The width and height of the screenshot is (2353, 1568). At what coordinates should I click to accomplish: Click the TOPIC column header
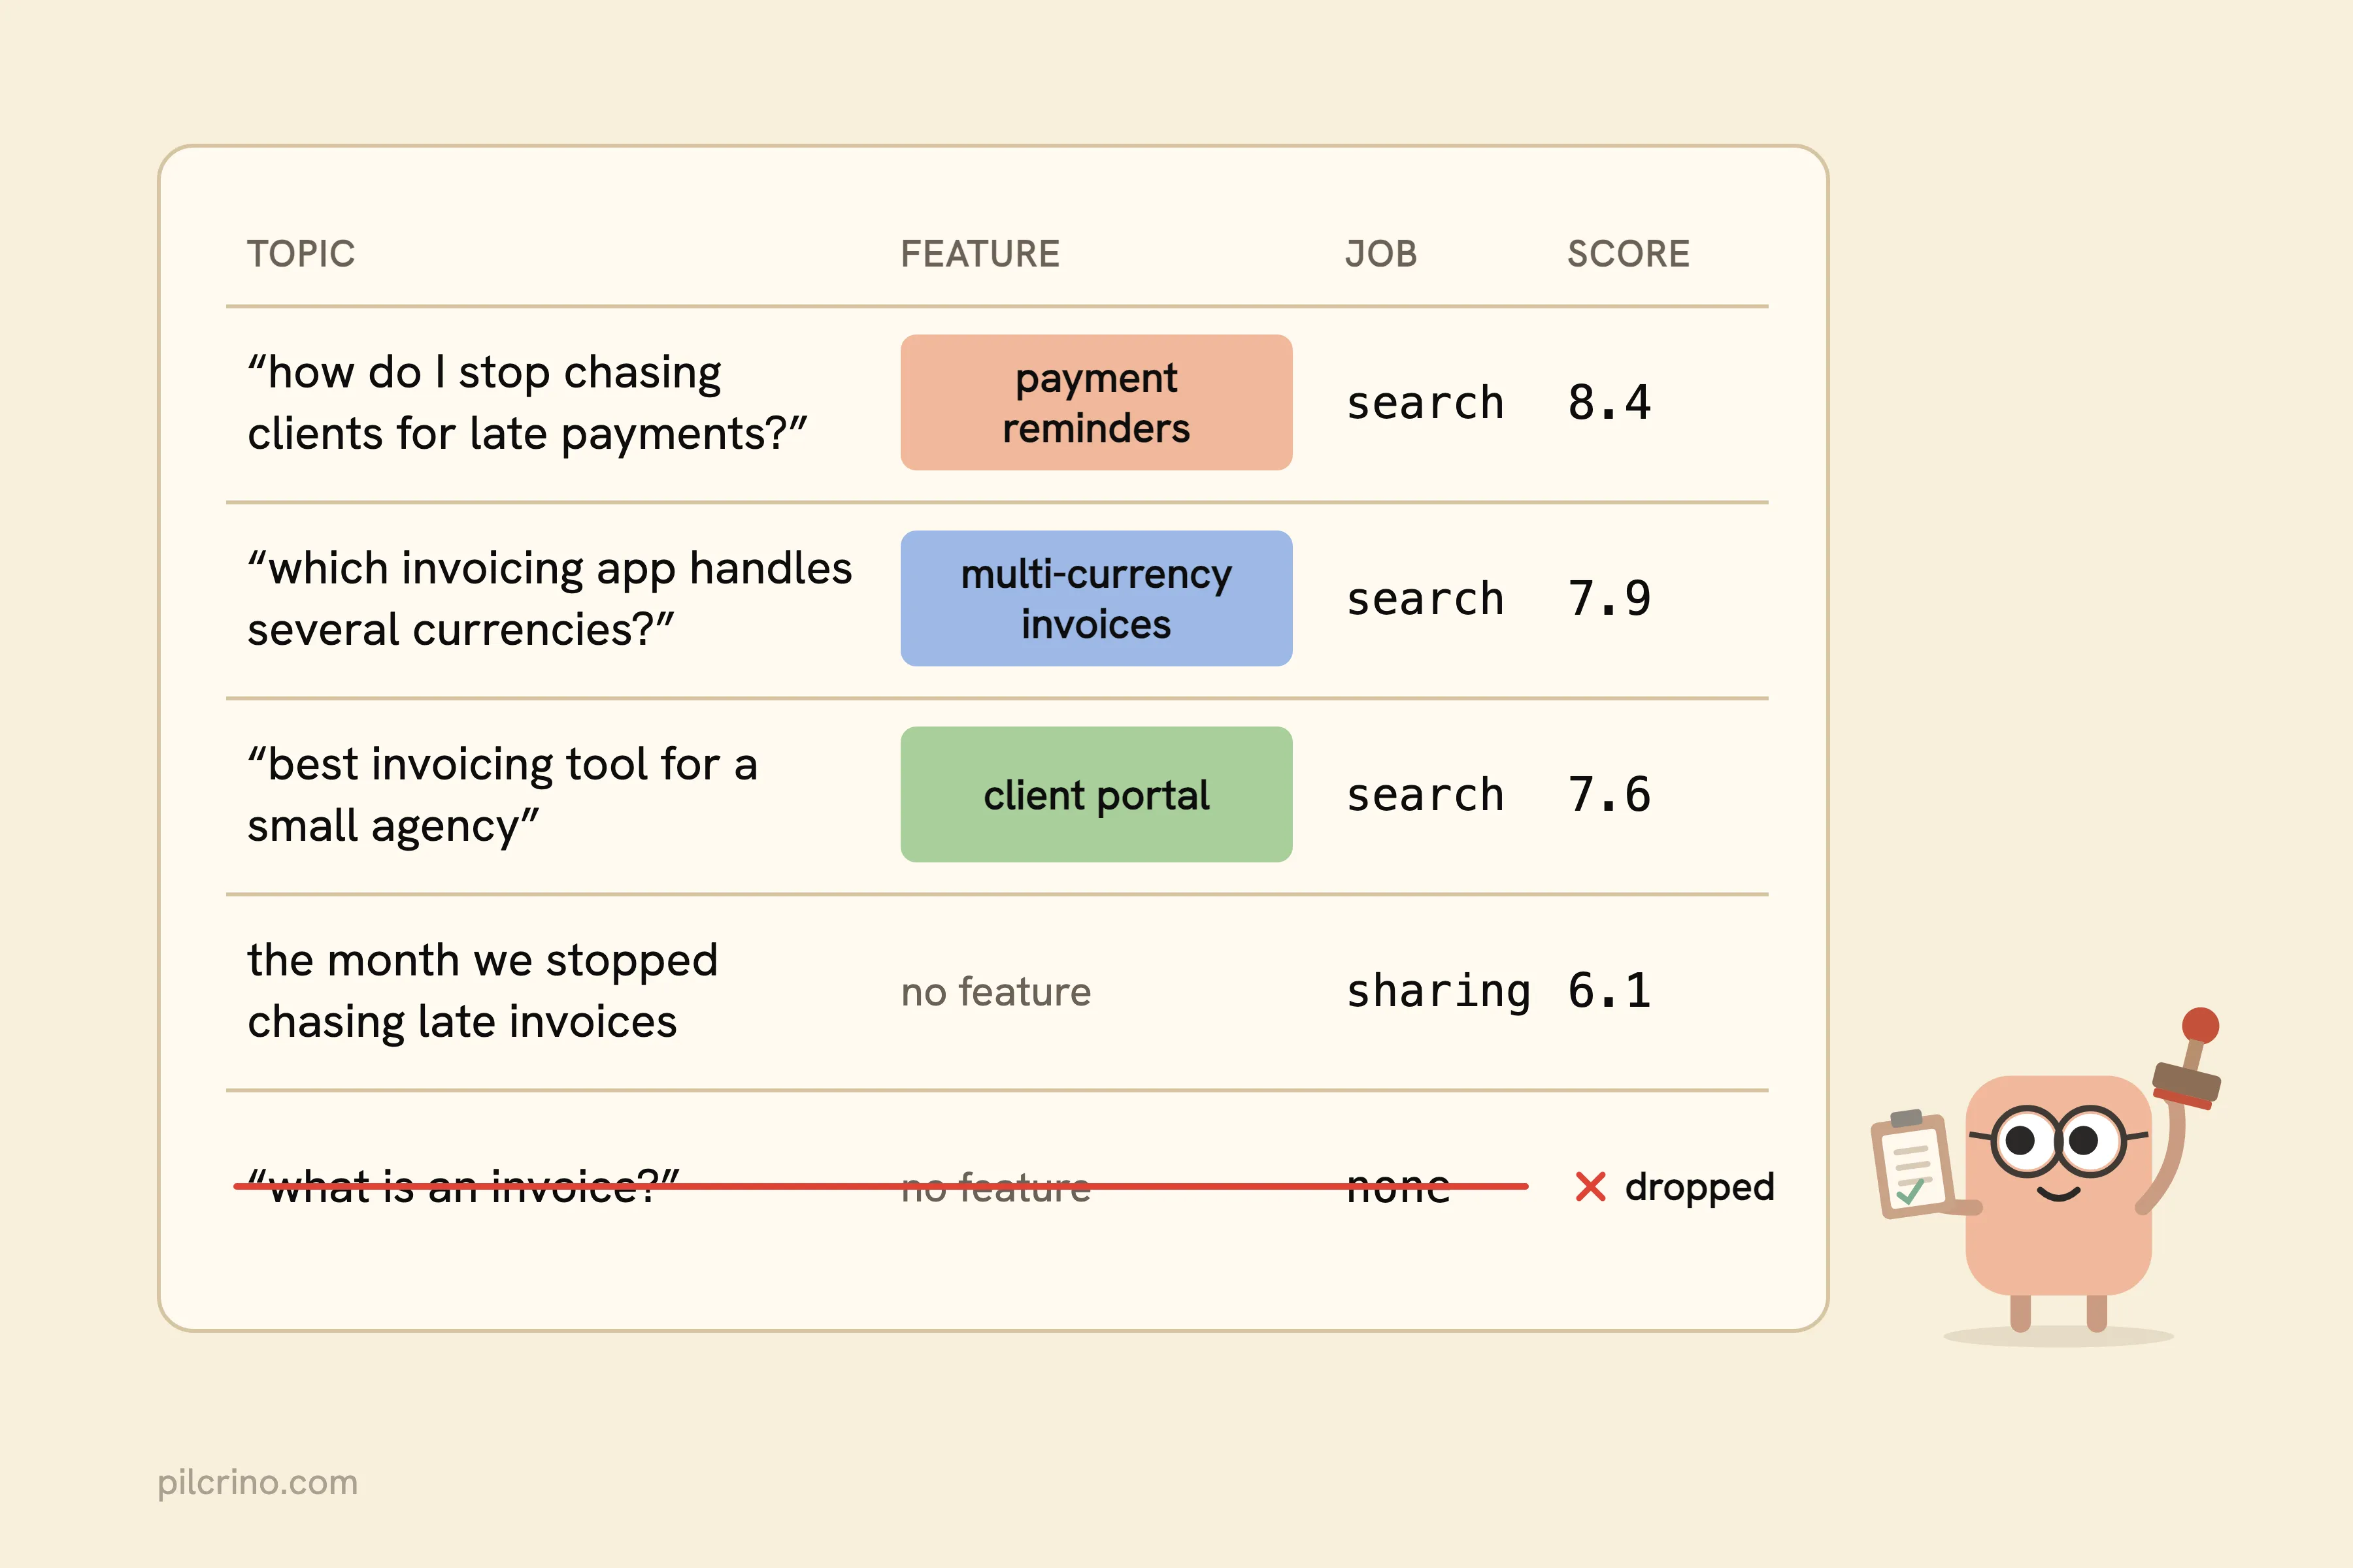[301, 254]
